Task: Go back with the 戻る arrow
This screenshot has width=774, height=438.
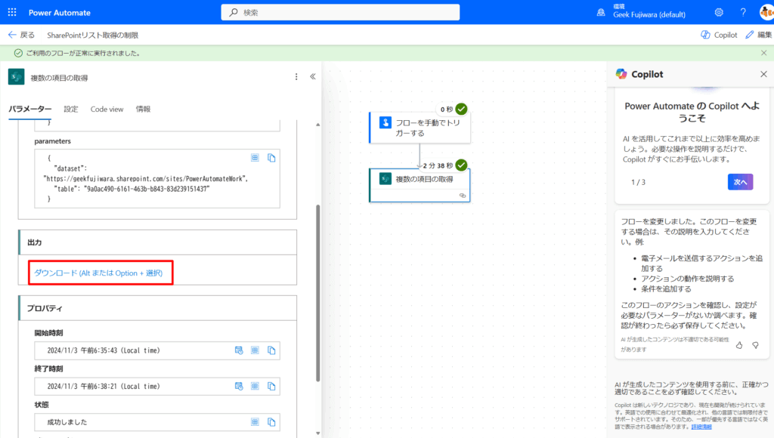Action: click(21, 35)
